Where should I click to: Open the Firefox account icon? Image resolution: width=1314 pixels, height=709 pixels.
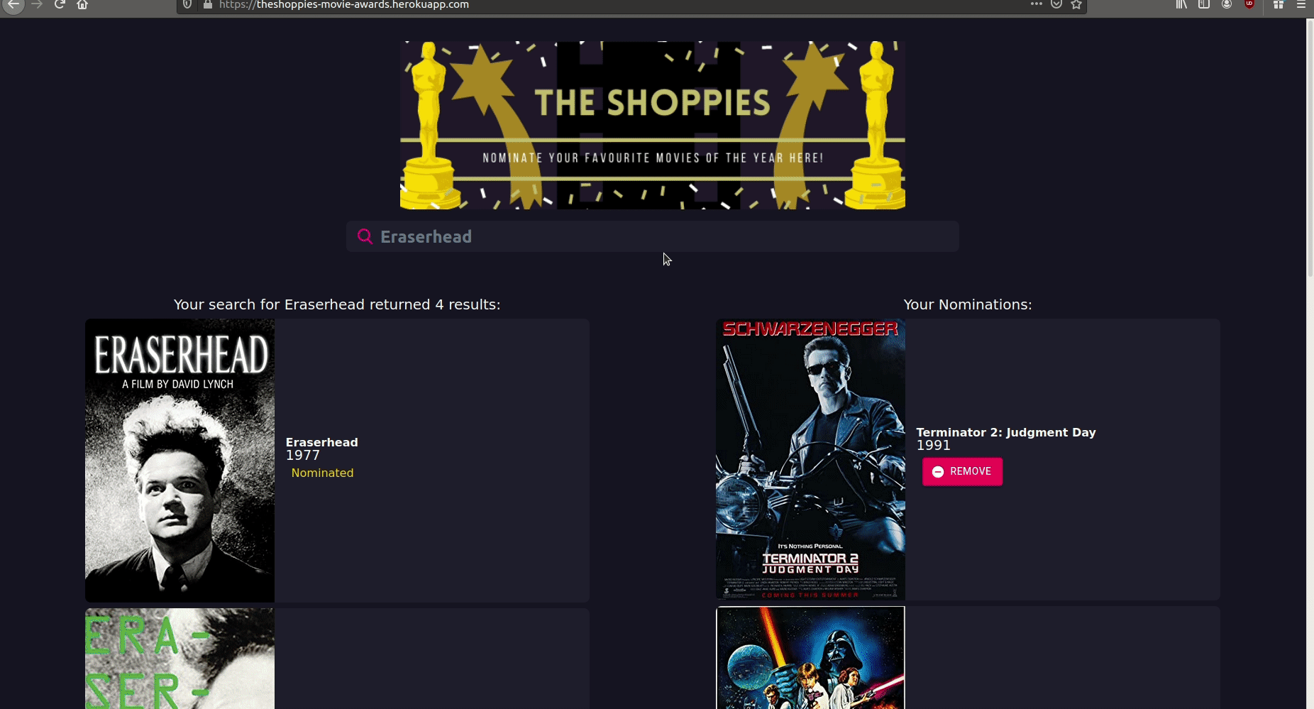[1227, 4]
